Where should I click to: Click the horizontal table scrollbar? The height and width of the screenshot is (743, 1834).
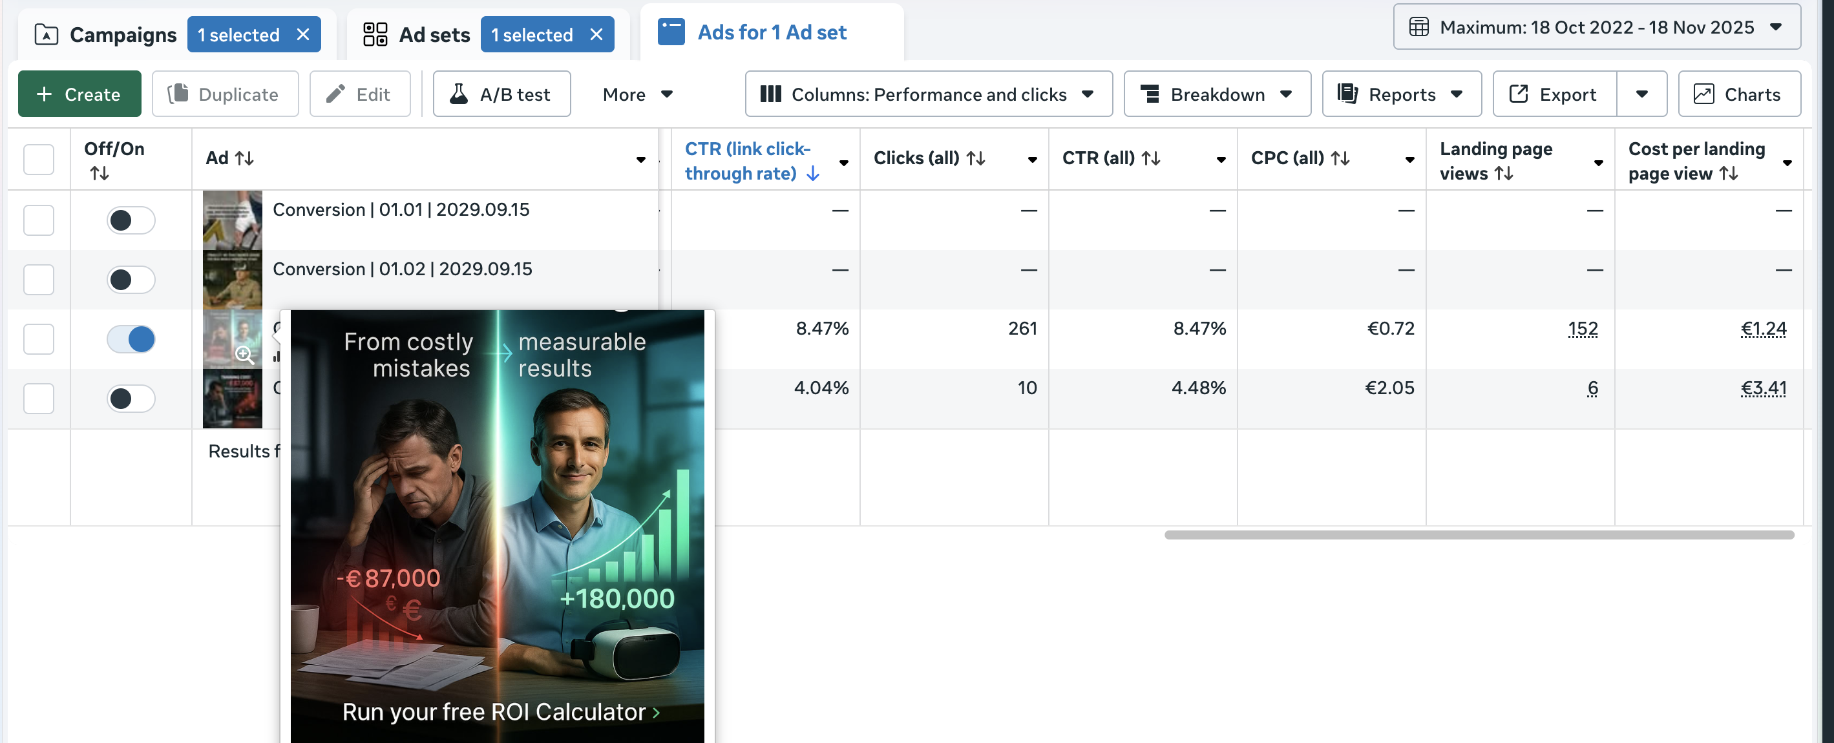pyautogui.click(x=1478, y=534)
